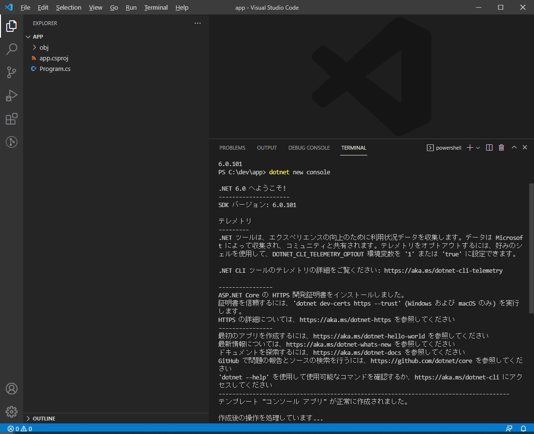Click the 'dotnet new console' command text

pos(299,172)
